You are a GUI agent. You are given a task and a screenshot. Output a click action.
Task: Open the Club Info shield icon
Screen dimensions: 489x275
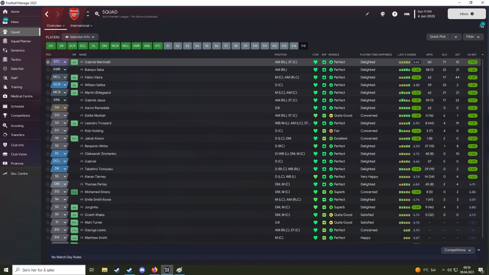point(5,145)
